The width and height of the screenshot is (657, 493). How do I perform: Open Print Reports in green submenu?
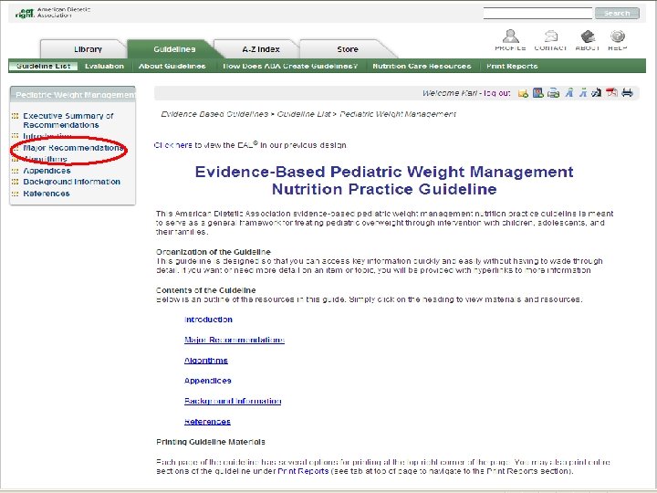[x=512, y=67]
